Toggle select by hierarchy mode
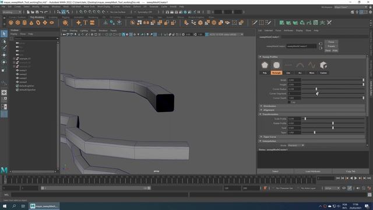This screenshot has width=373, height=210. click(59, 12)
